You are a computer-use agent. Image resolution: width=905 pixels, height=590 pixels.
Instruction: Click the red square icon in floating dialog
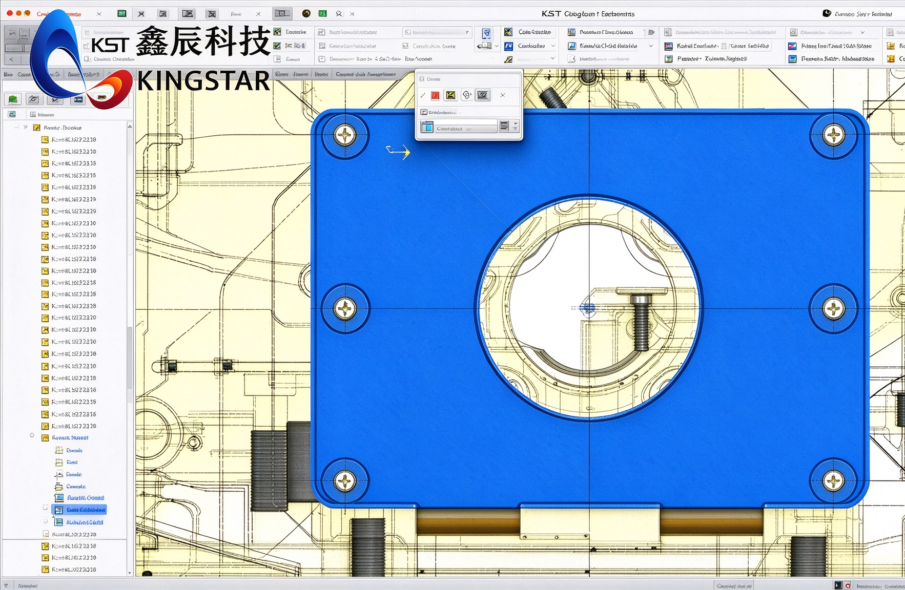[x=435, y=95]
